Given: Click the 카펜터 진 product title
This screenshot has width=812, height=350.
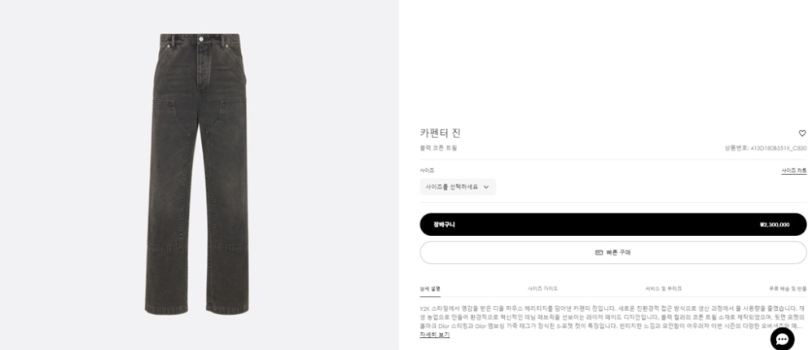Looking at the screenshot, I should tap(440, 133).
